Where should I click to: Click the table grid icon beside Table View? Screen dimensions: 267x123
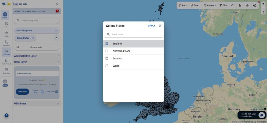[57, 92]
